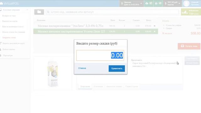Image resolution: width=201 pixels, height=113 pixels.
Task: Click the milk carton product thumbnail
Action: click(x=52, y=74)
